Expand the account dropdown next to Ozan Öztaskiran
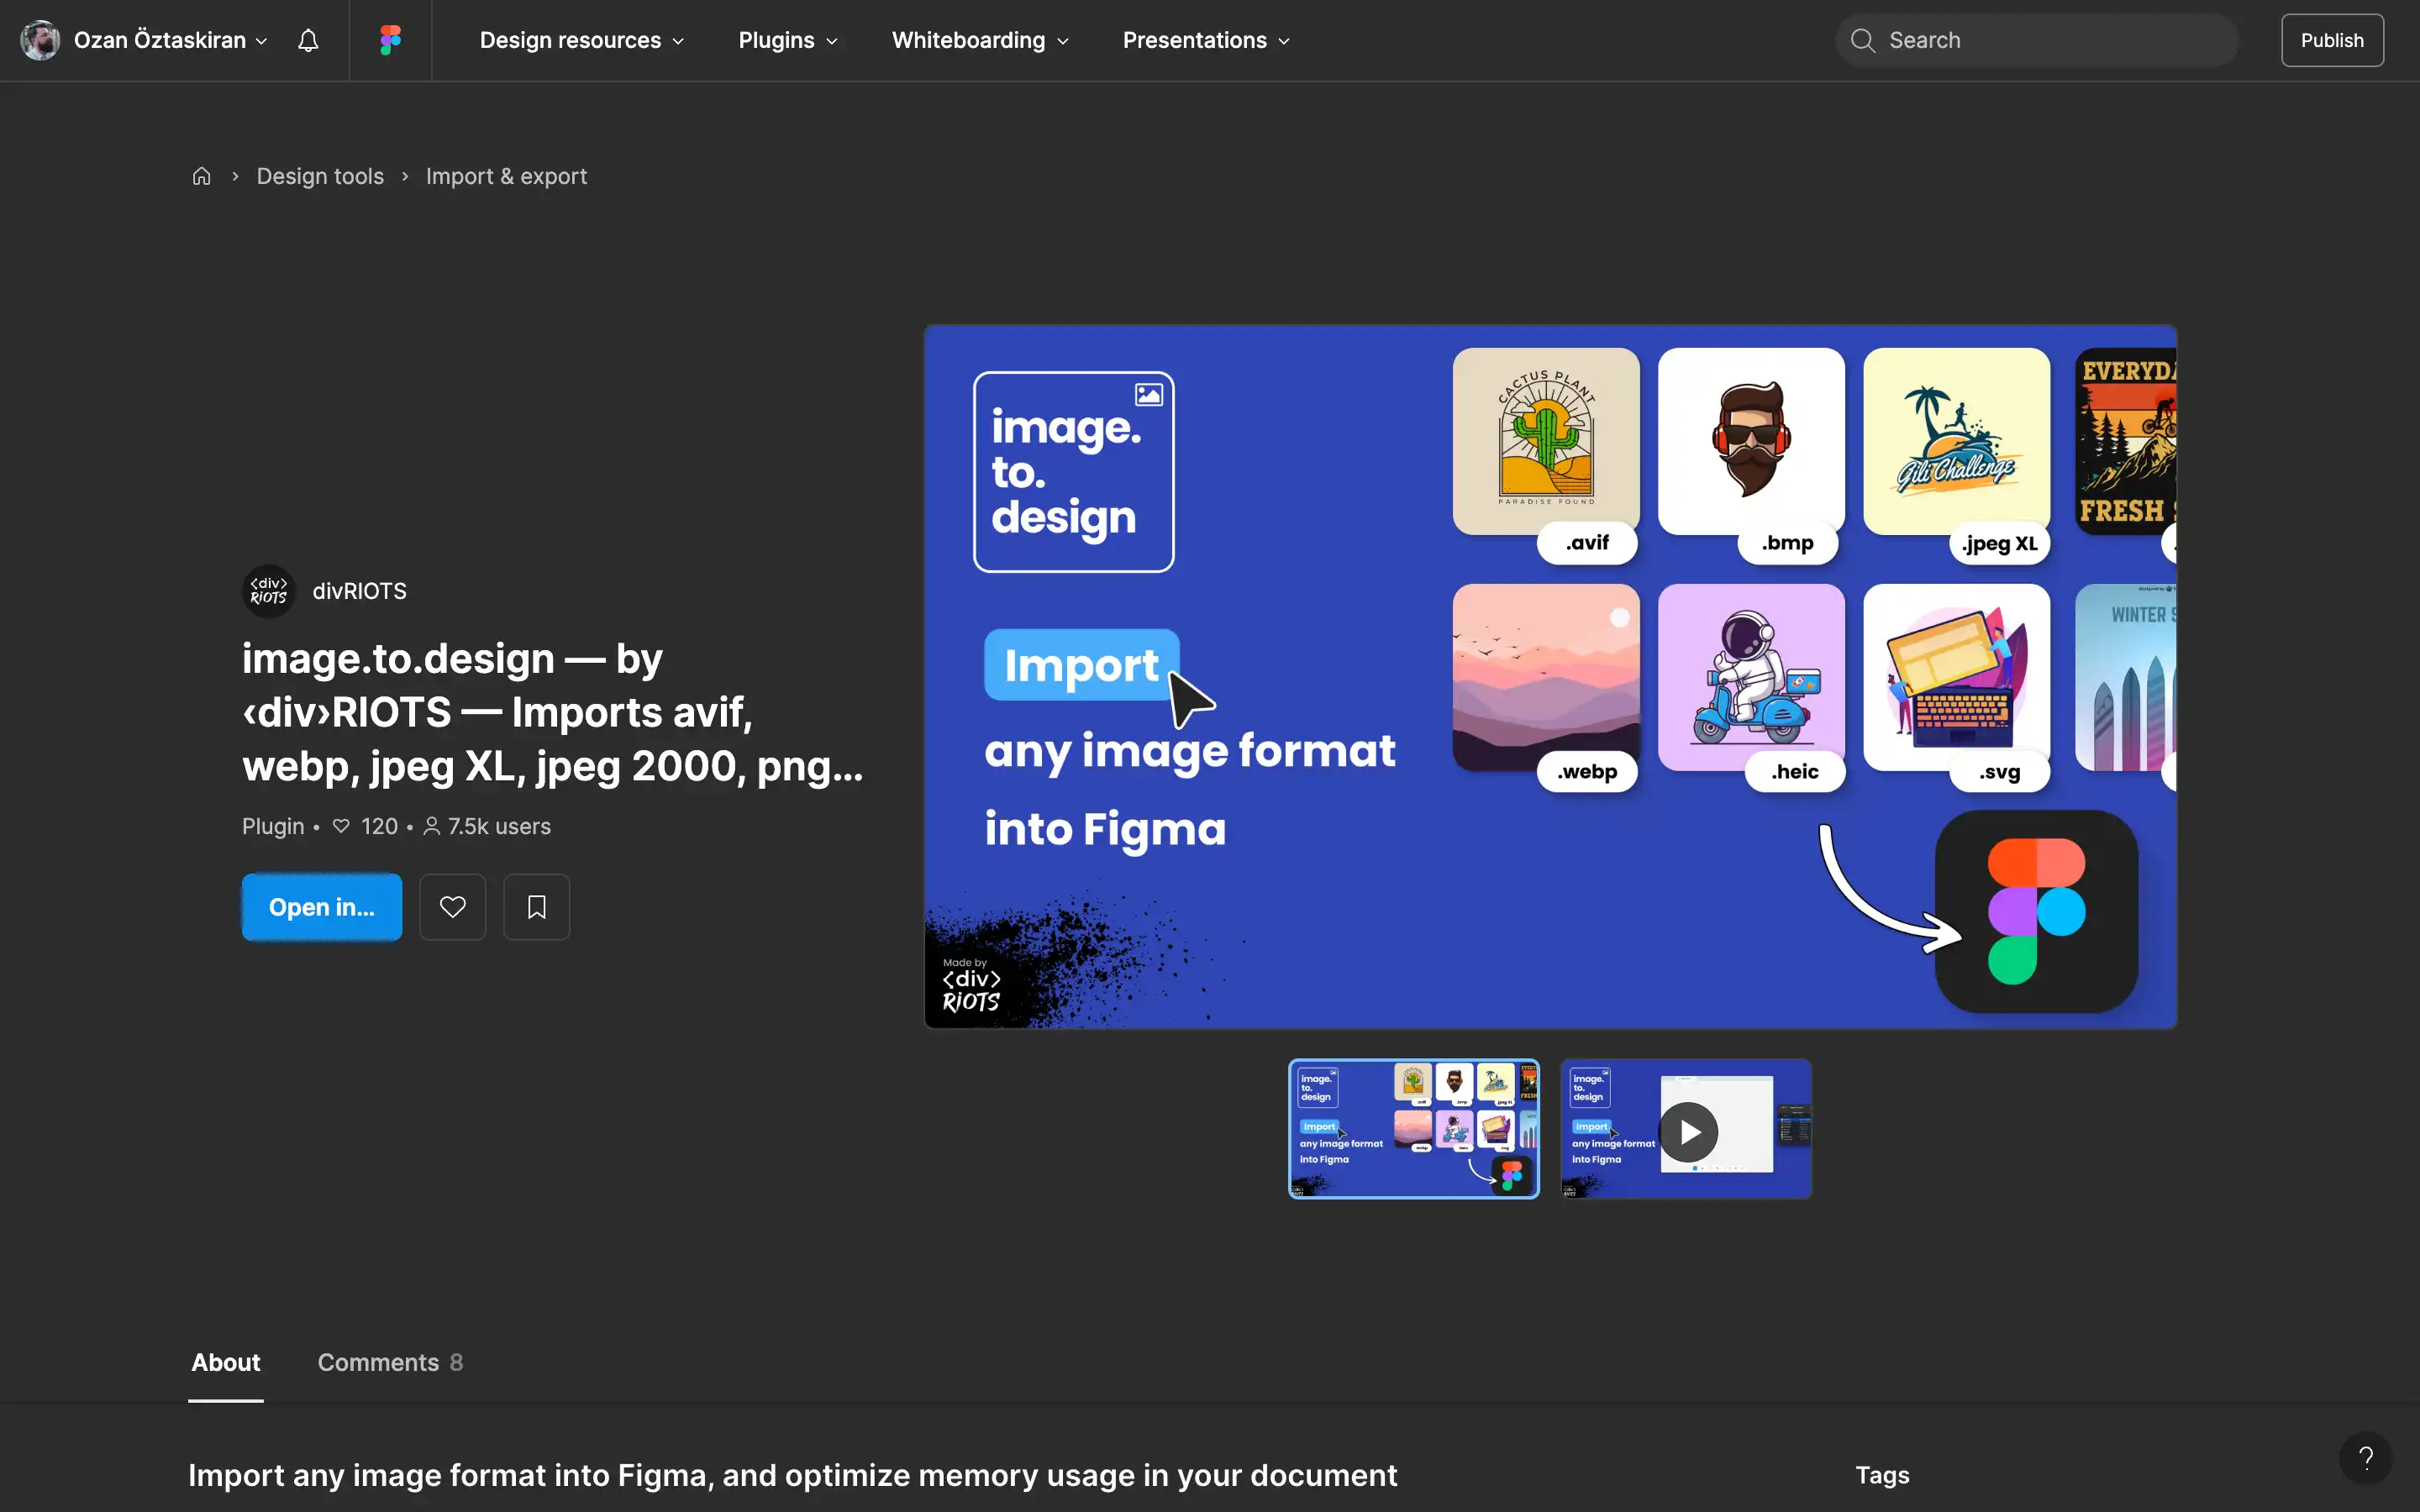Image resolution: width=2420 pixels, height=1512 pixels. click(x=262, y=41)
